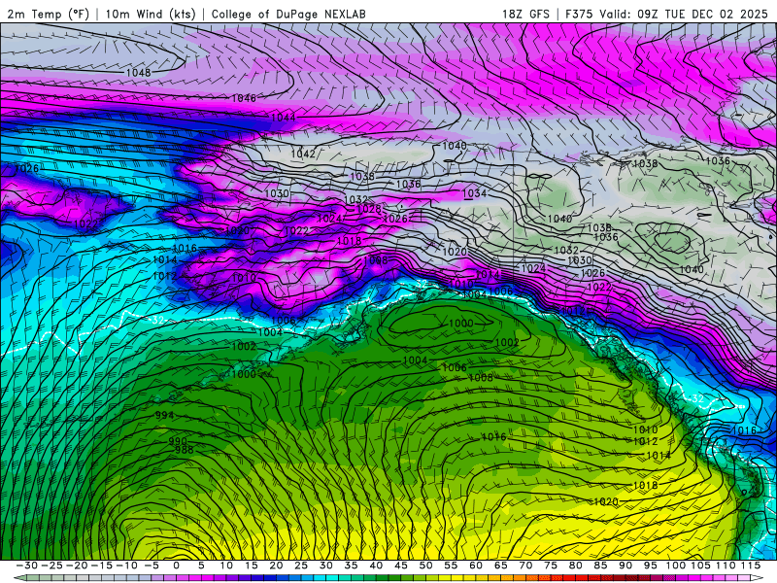The height and width of the screenshot is (583, 777).
Task: Click the 1042 contour label
Action: click(x=303, y=154)
